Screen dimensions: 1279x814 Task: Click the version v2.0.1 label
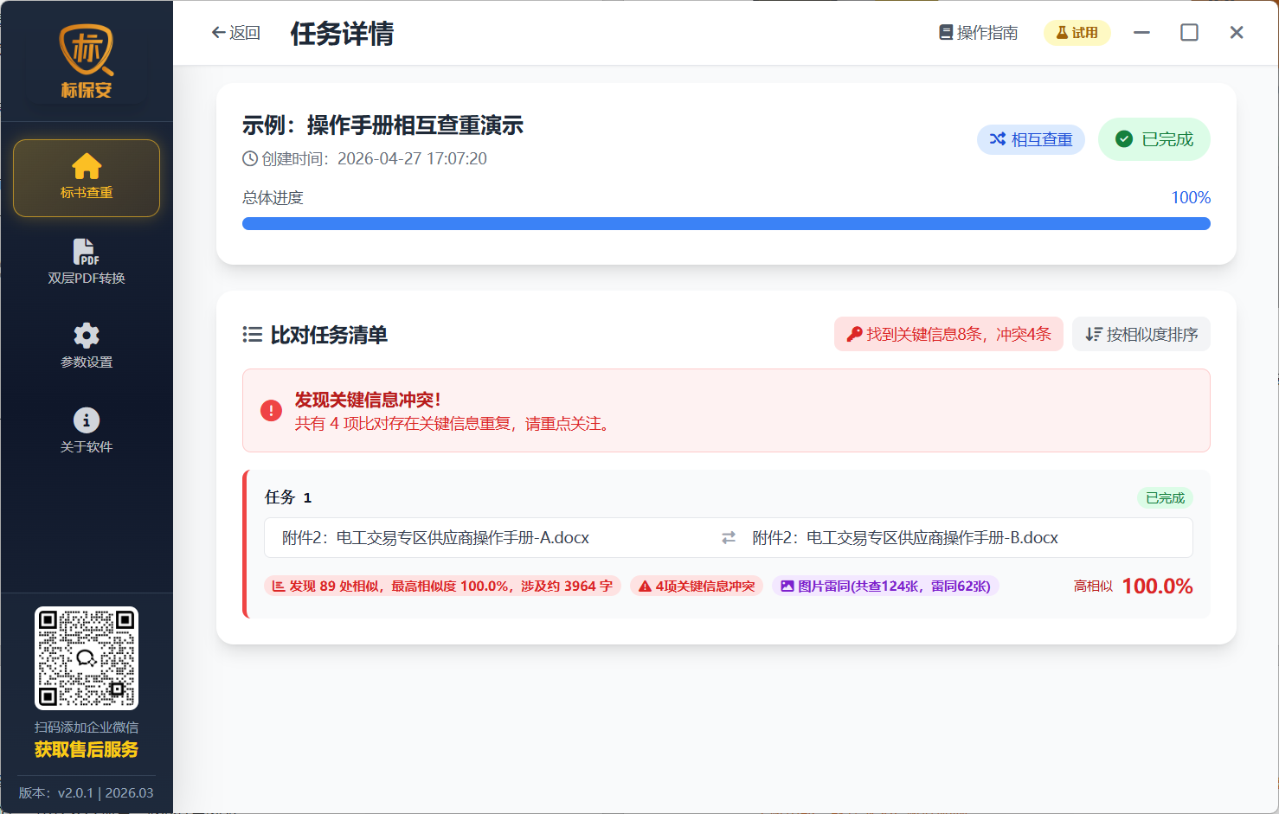coord(87,793)
